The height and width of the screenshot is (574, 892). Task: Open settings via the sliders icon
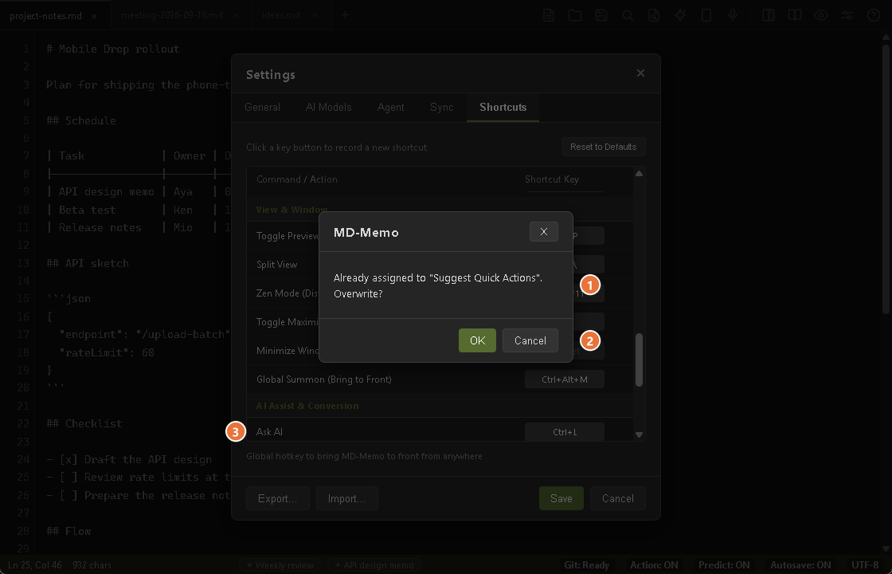pyautogui.click(x=847, y=15)
